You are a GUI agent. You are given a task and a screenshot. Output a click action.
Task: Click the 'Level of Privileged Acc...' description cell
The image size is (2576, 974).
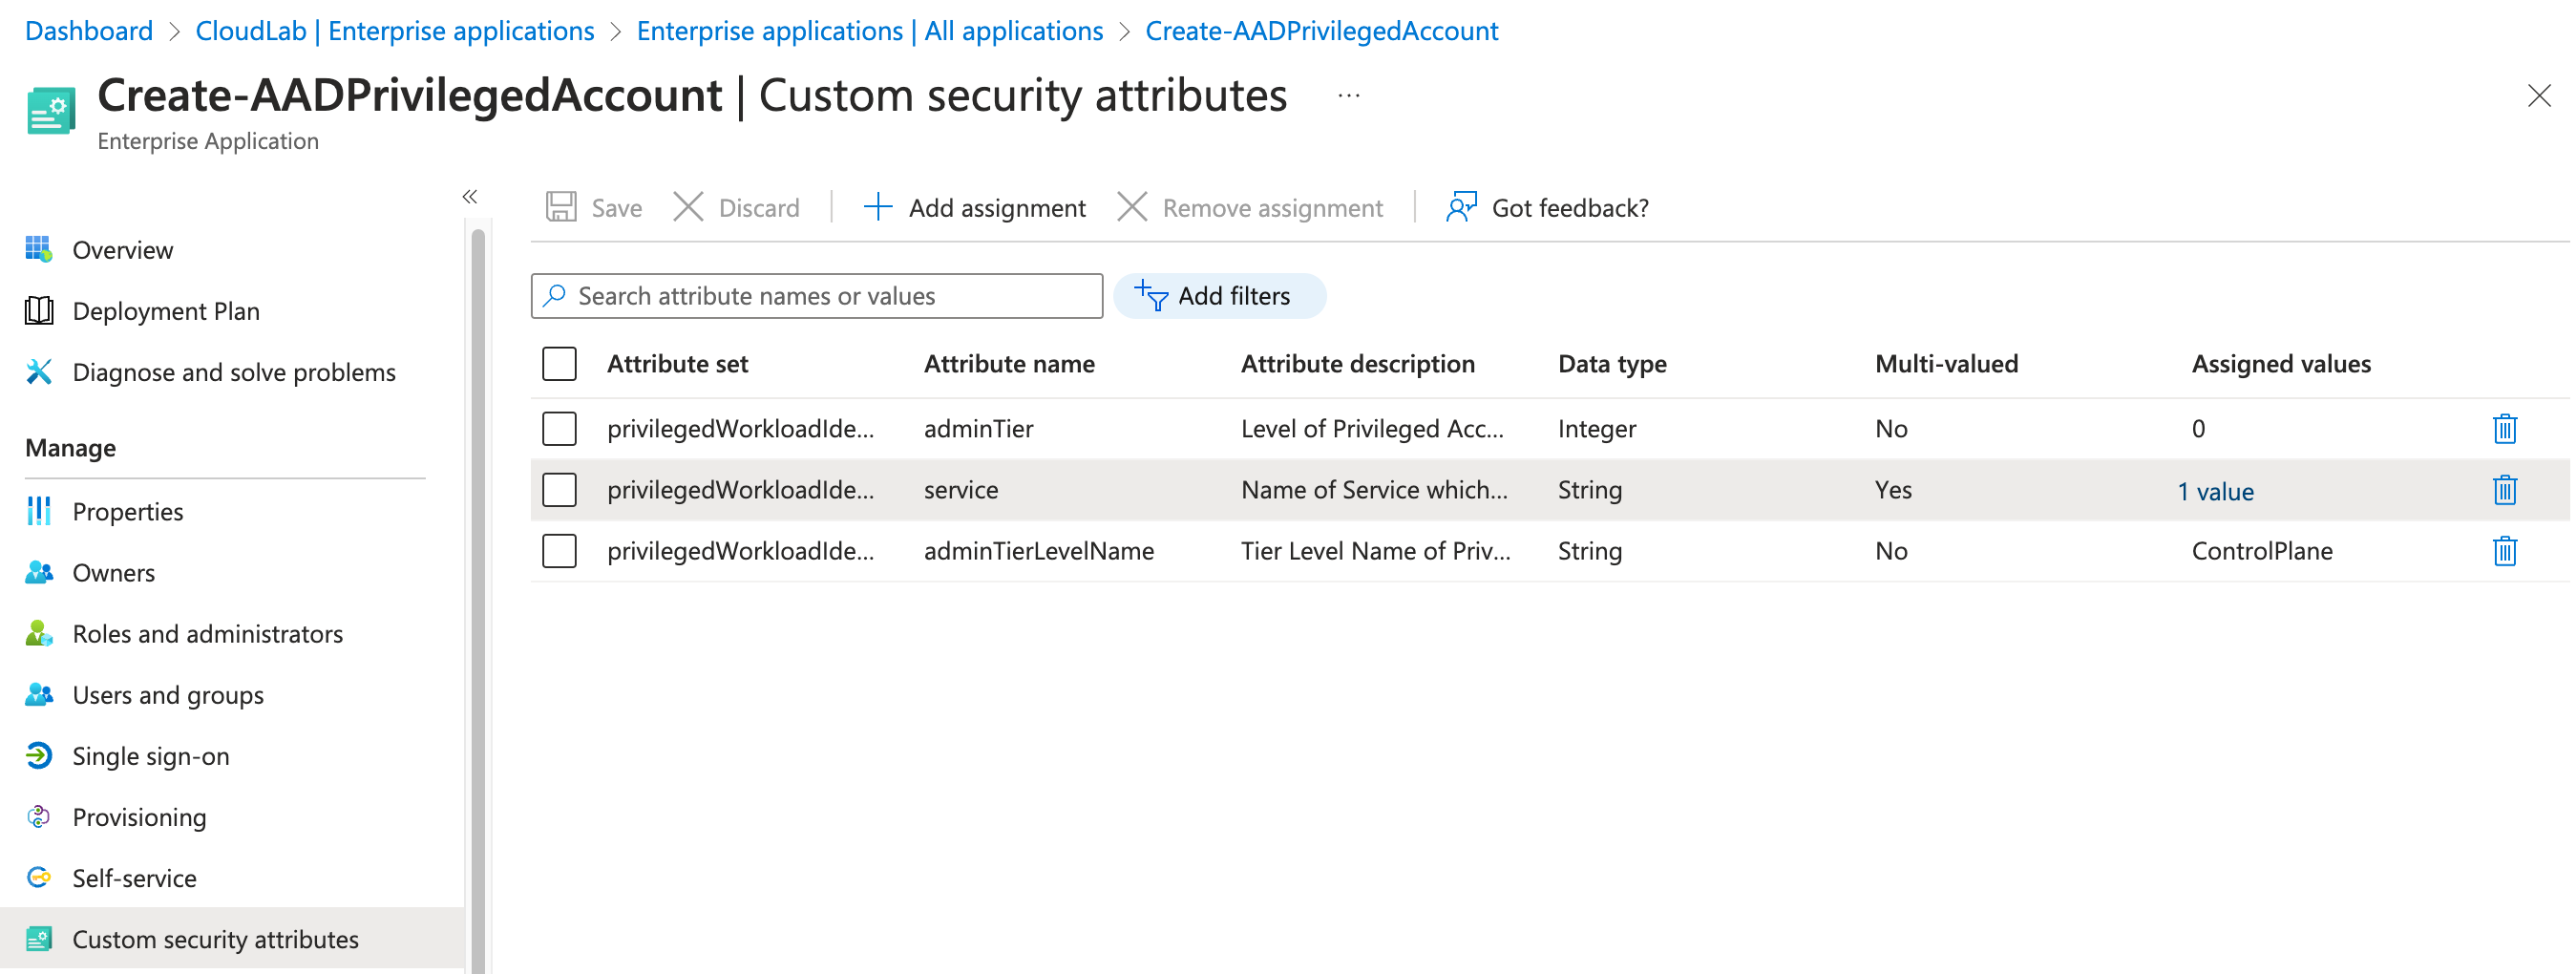click(x=1372, y=428)
